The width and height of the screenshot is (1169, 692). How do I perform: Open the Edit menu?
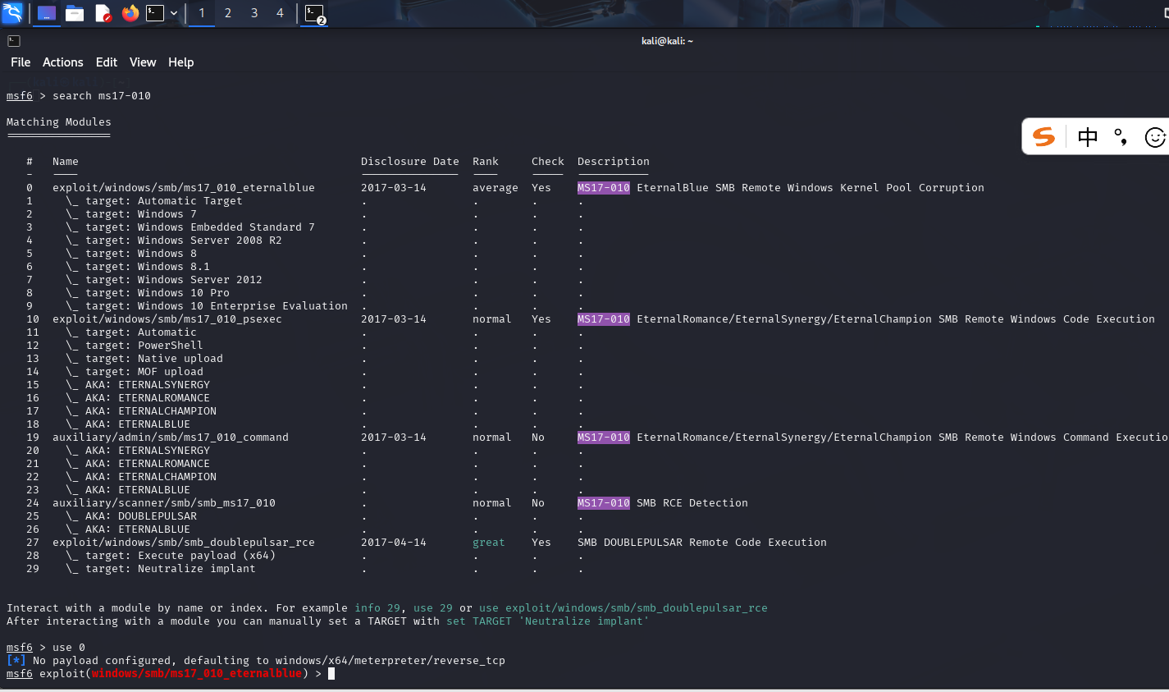(107, 62)
